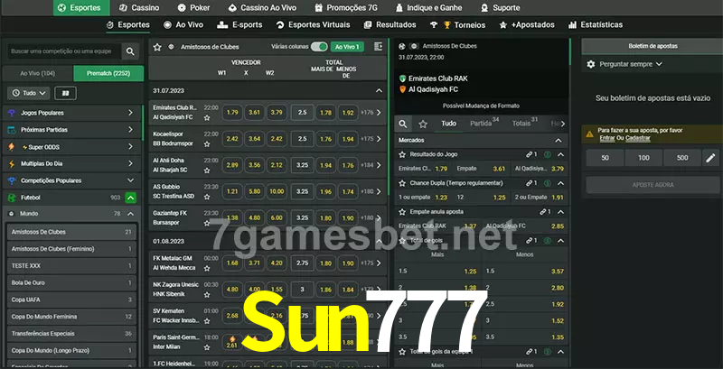Switch to the Prematch (2252) tab

coord(108,72)
